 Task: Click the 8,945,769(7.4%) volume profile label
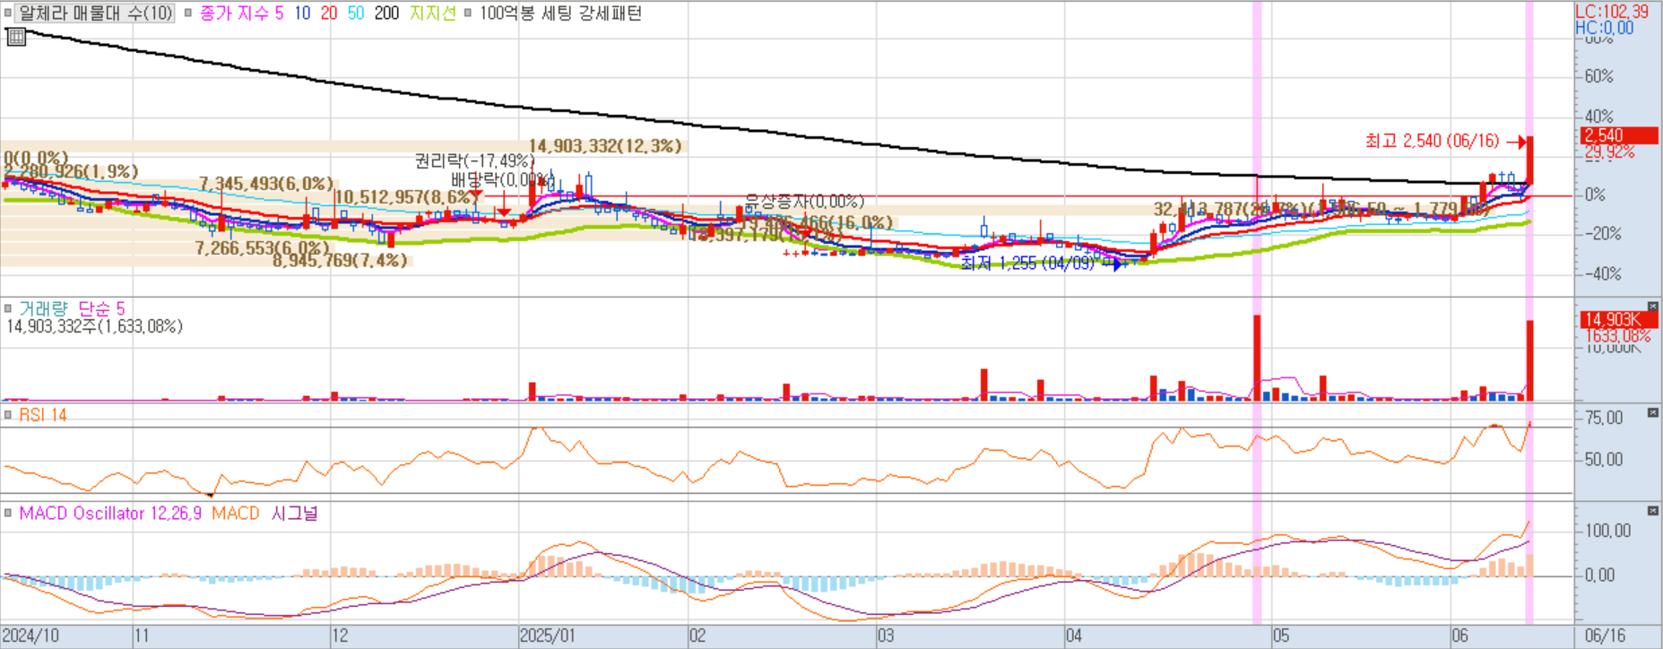pyautogui.click(x=340, y=260)
